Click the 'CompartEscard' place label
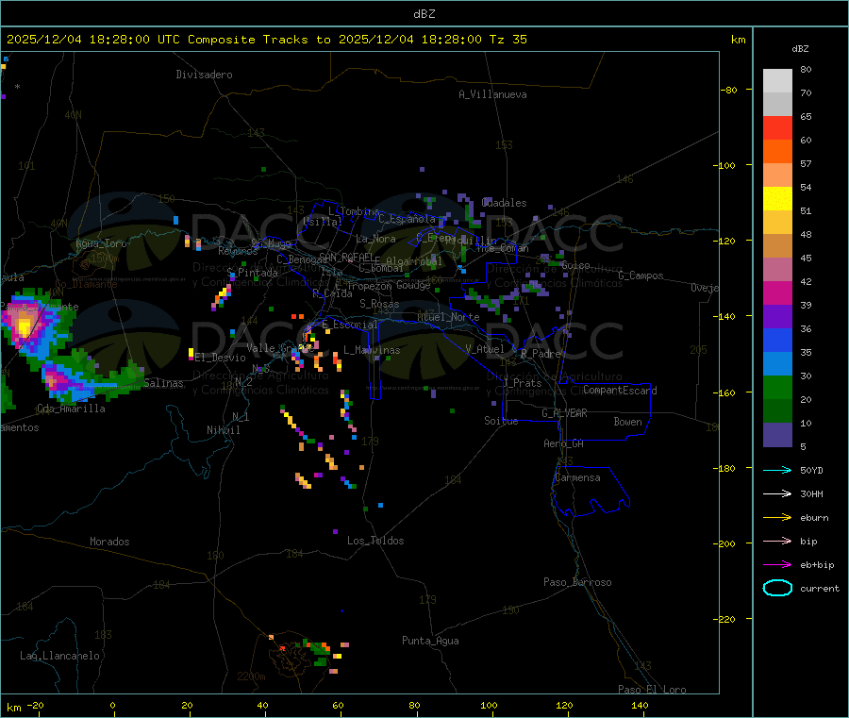This screenshot has width=849, height=718. pyautogui.click(x=620, y=391)
